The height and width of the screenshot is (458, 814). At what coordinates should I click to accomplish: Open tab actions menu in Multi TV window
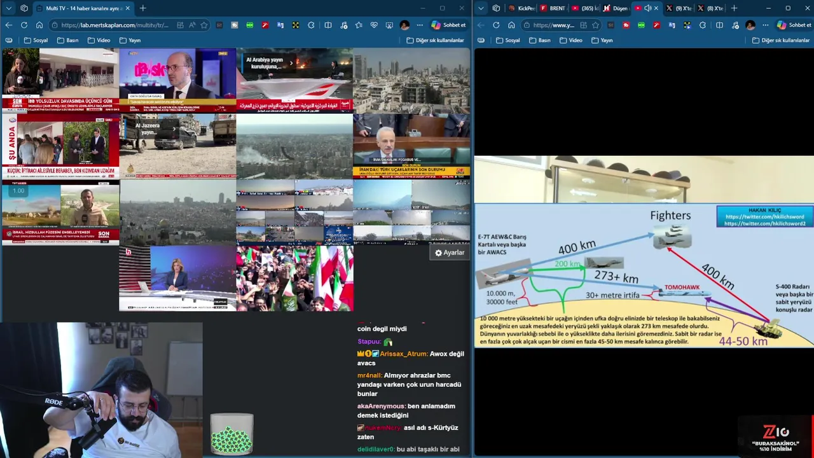click(x=8, y=8)
